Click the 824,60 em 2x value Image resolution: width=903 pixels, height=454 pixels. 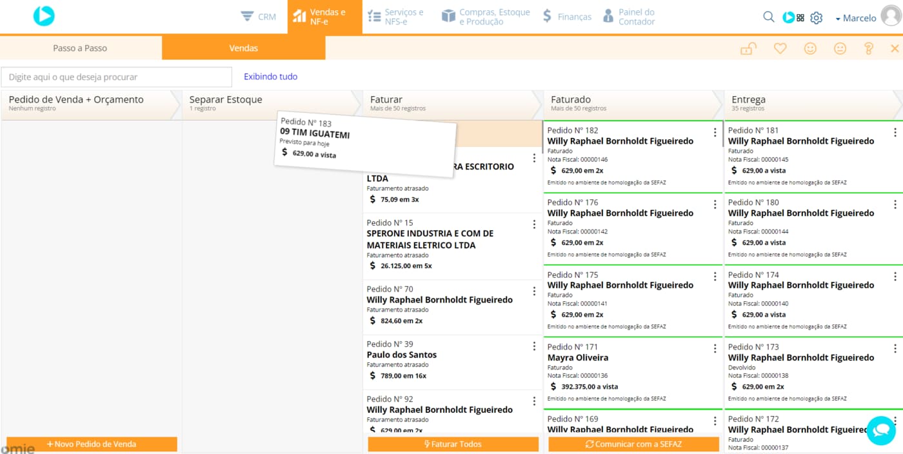coord(402,321)
